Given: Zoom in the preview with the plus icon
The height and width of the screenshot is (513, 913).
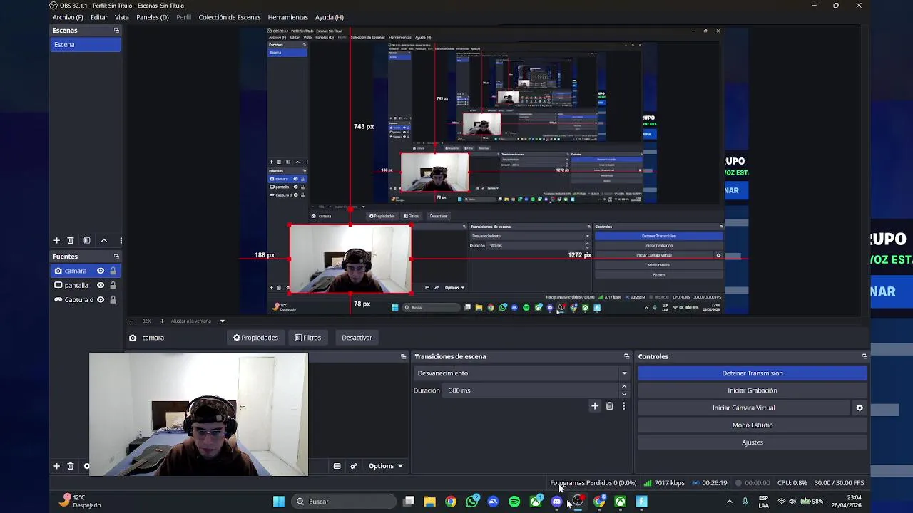Looking at the screenshot, I should (162, 321).
